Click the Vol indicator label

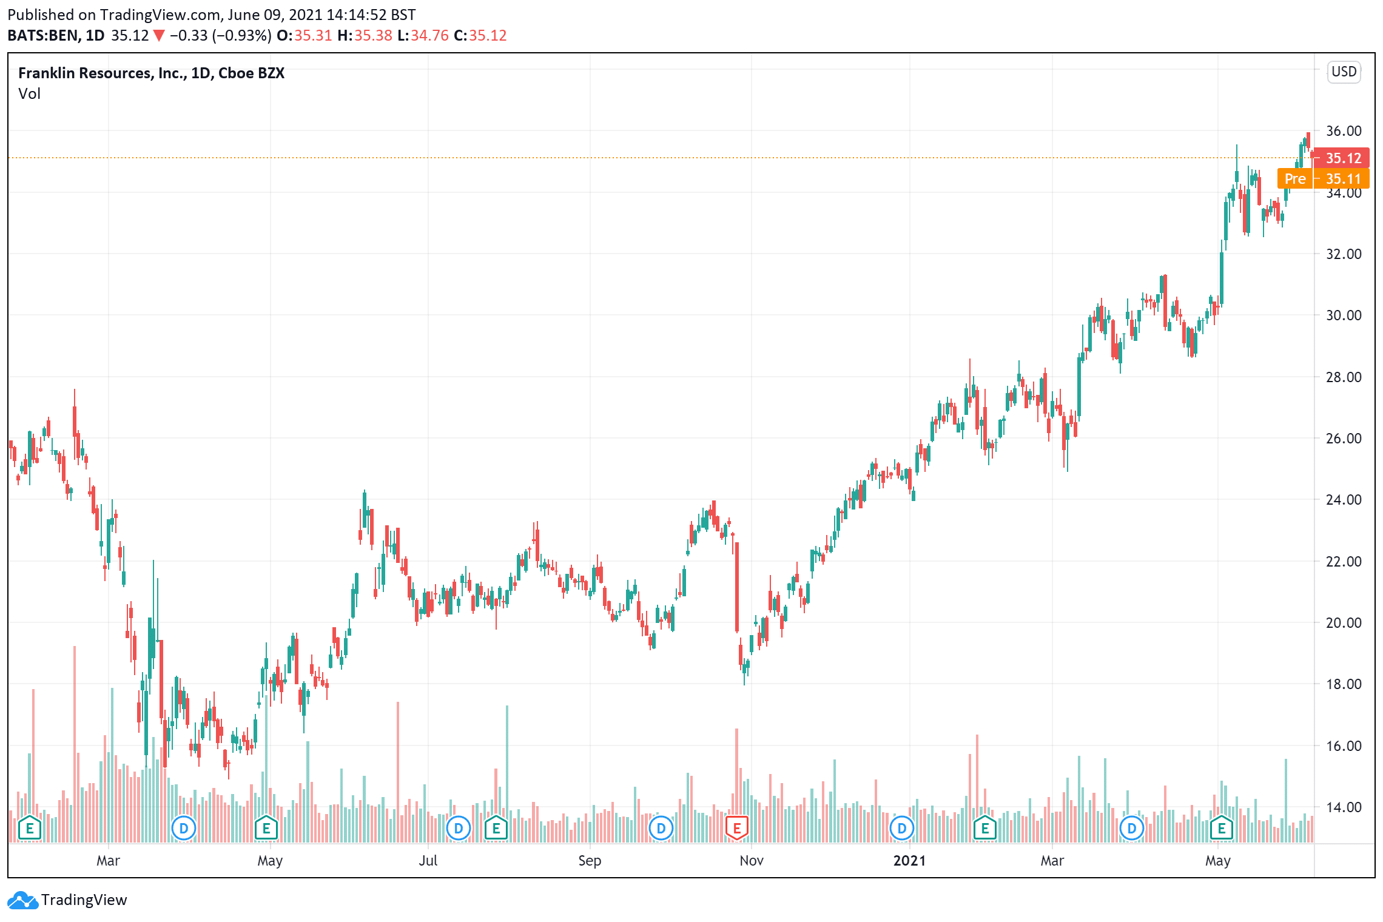29,93
